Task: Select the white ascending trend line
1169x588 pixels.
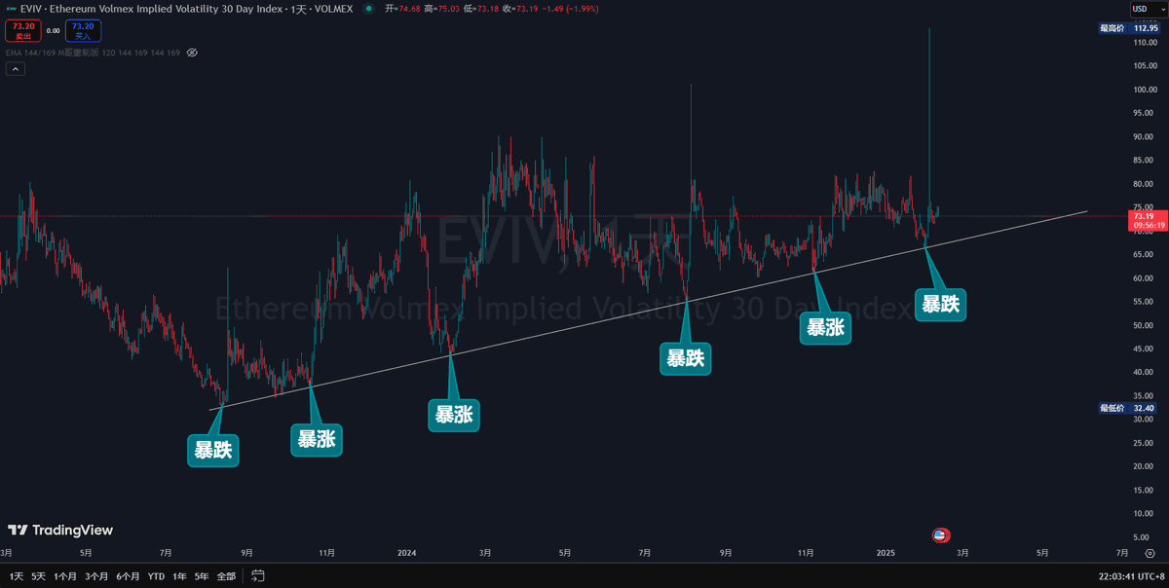Action: point(648,309)
